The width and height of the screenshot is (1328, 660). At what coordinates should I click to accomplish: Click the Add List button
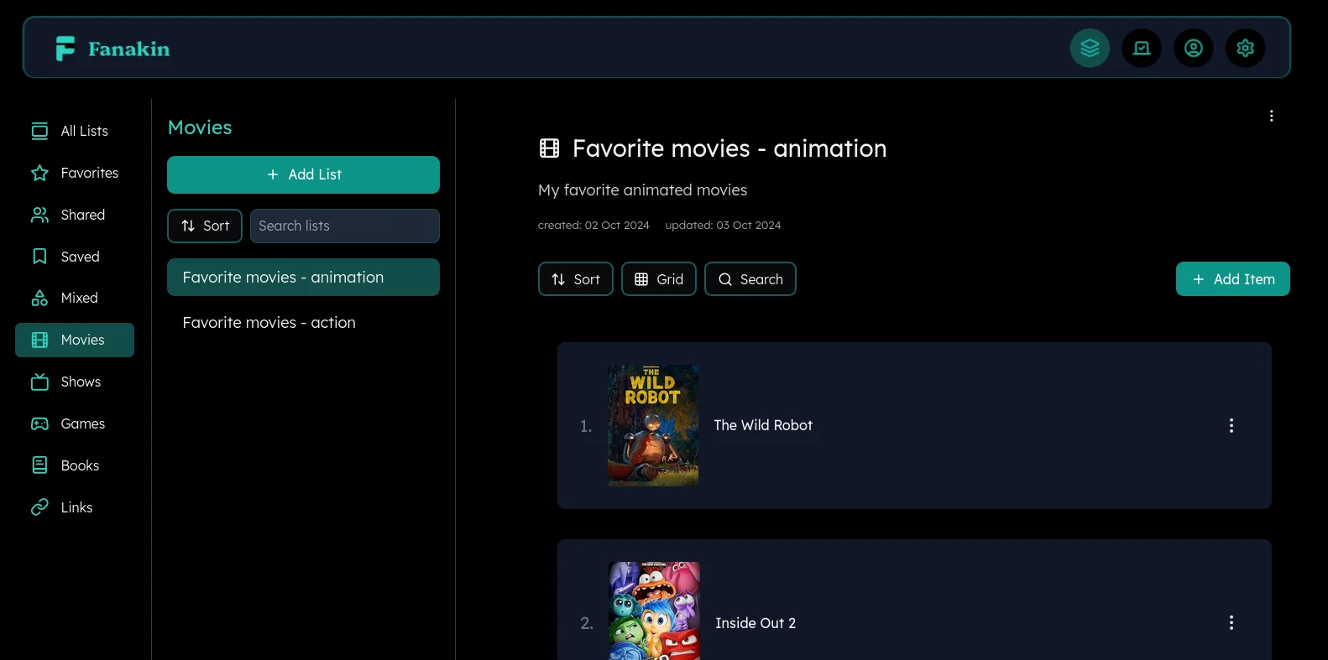point(303,174)
